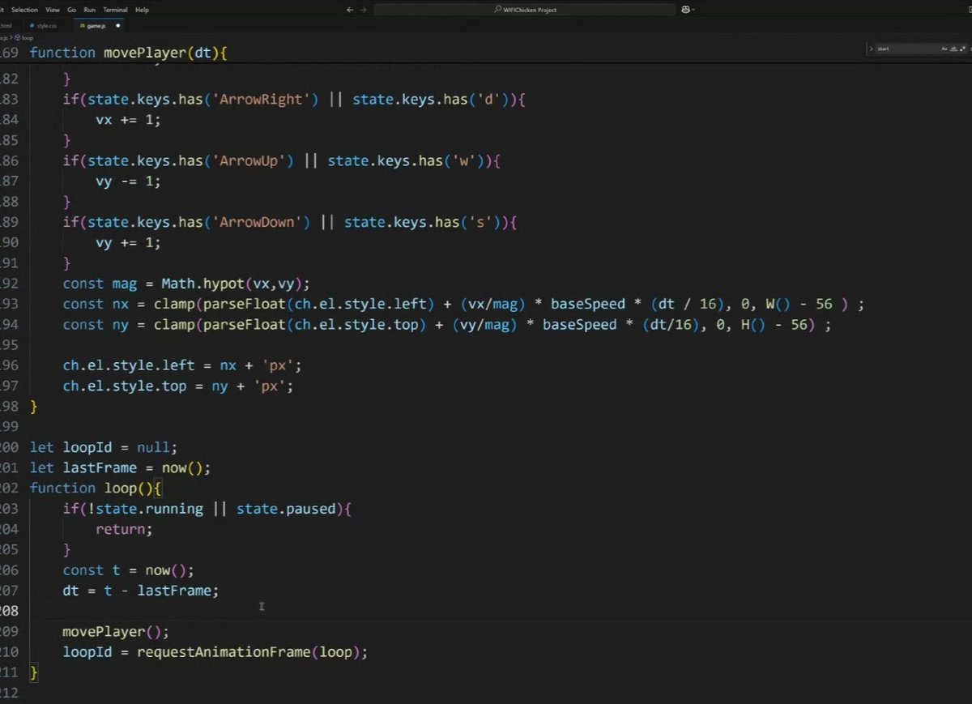The width and height of the screenshot is (972, 704).
Task: Toggle Match Case in the find widget
Action: [x=944, y=49]
